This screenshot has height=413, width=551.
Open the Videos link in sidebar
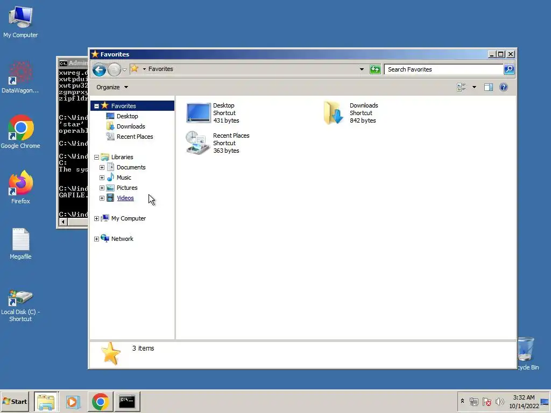(125, 198)
